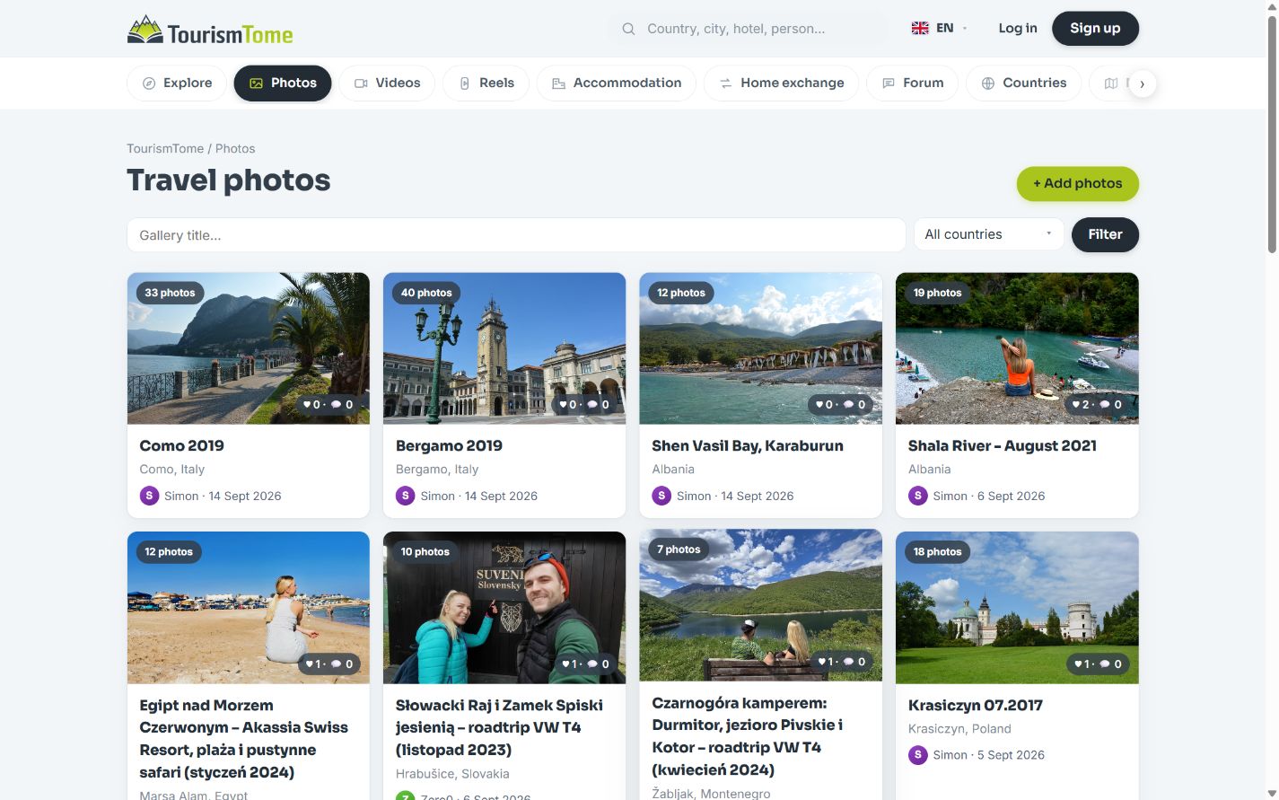Click Simon's avatar under Shala River

(917, 496)
